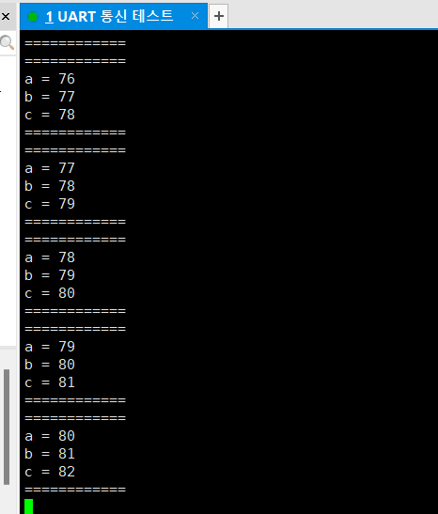Close the UART 통신 테스트 session tab

(196, 16)
